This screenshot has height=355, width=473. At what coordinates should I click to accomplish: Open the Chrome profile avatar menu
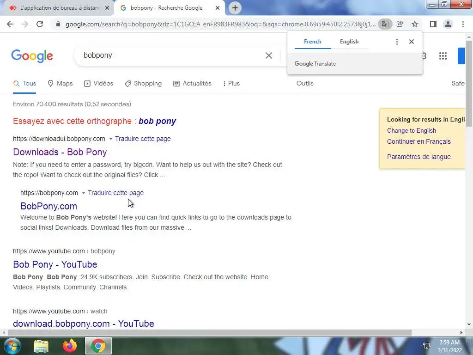click(448, 24)
